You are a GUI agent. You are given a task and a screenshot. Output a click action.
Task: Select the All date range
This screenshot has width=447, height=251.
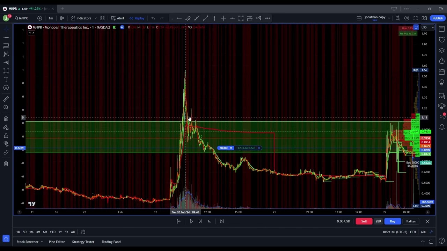[73, 232]
